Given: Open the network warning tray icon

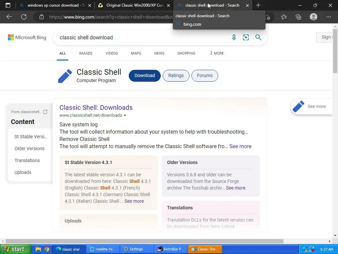Looking at the screenshot, I should pyautogui.click(x=304, y=249).
